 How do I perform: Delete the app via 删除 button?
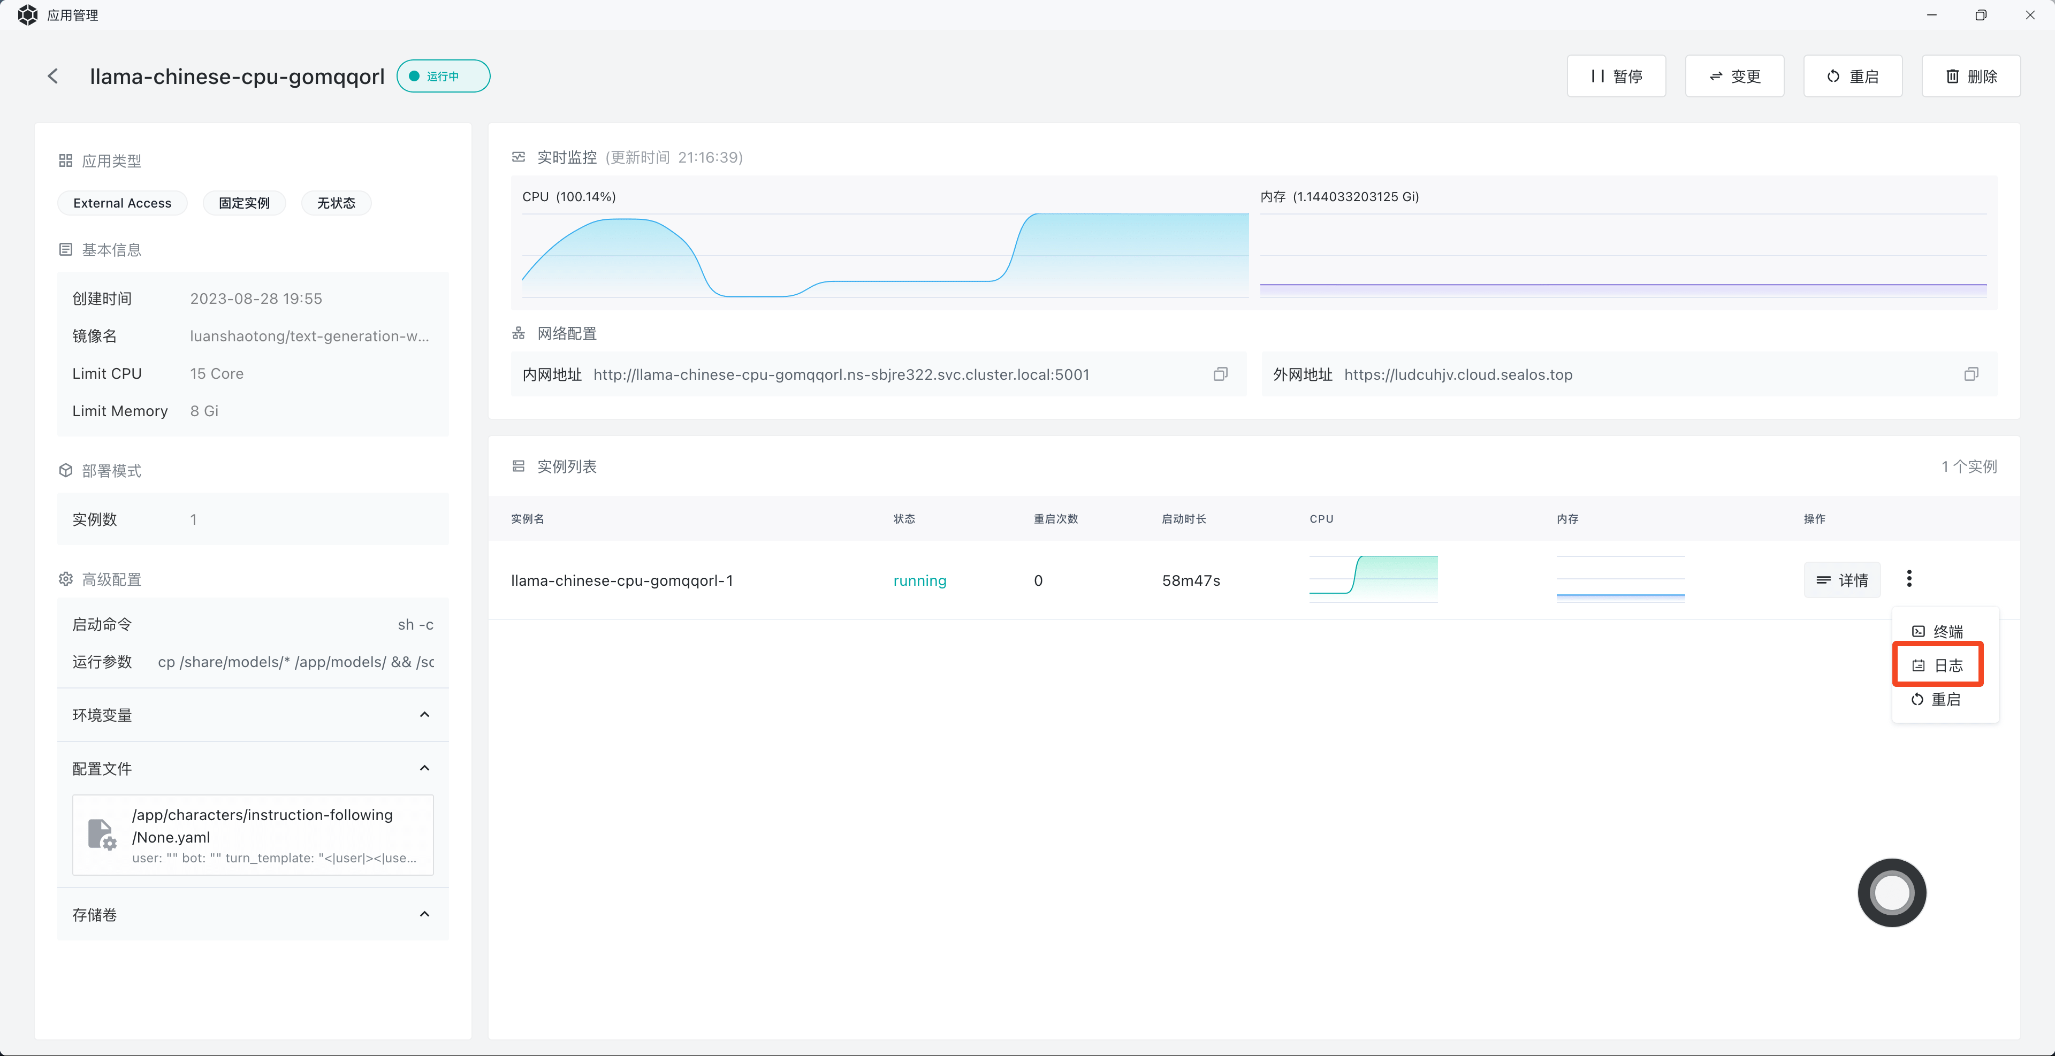[x=1970, y=76]
